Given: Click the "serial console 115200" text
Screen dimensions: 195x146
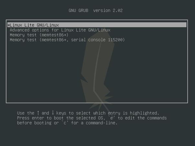Looking at the screenshot, I should click(98, 40).
